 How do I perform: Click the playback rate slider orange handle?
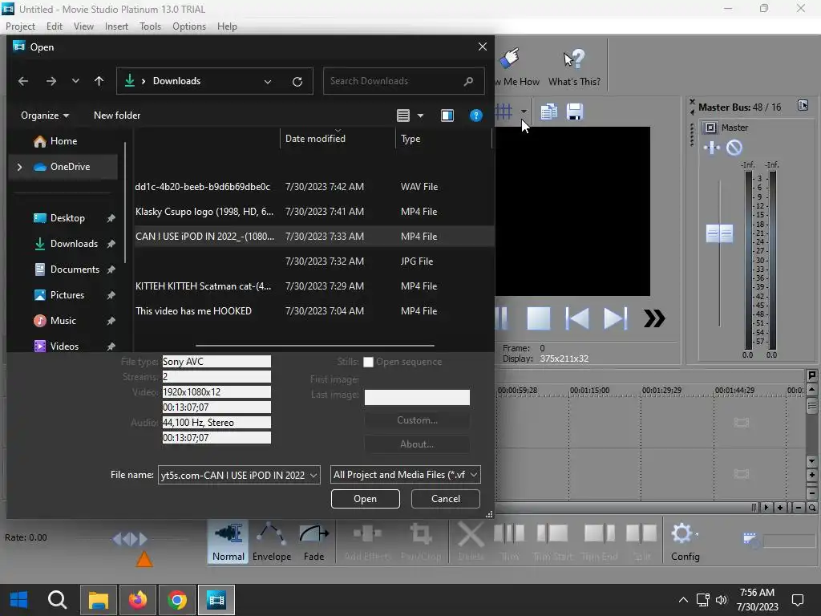click(144, 559)
